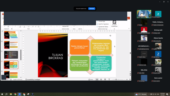Clear all formatting icon in Font group

pyautogui.click(x=39, y=27)
